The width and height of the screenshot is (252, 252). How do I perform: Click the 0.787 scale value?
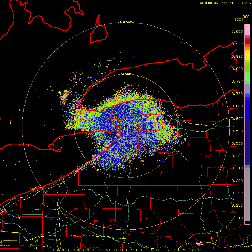pyautogui.click(x=237, y=81)
